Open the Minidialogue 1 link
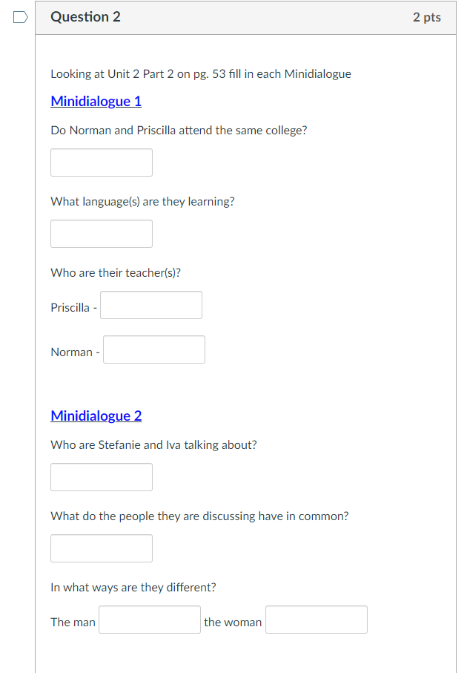Image resolution: width=467 pixels, height=673 pixels. pyautogui.click(x=96, y=101)
